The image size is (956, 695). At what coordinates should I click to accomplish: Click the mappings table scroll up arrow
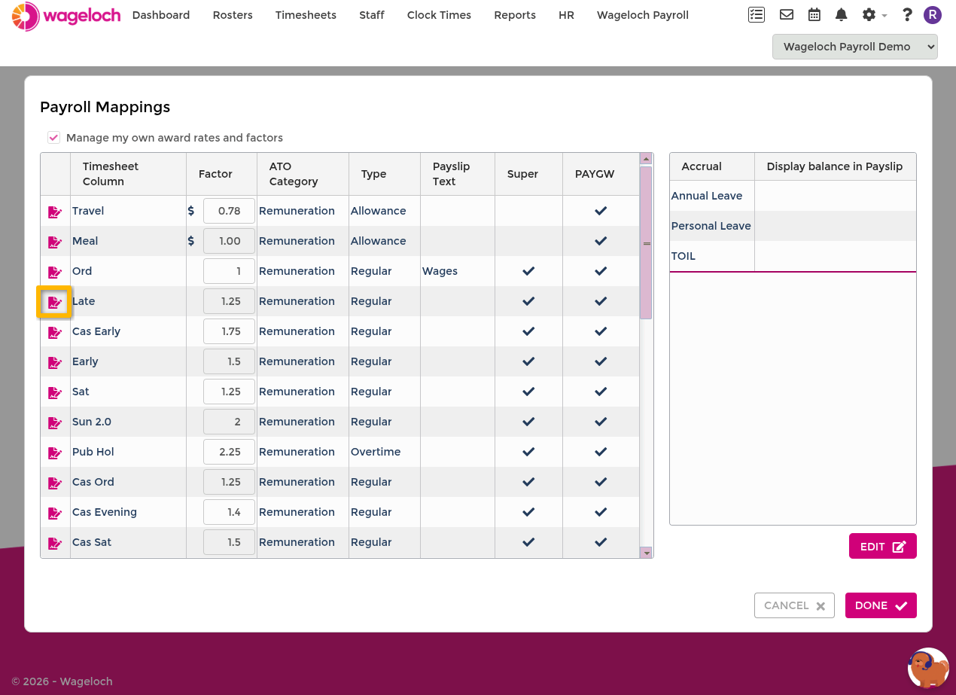click(646, 159)
